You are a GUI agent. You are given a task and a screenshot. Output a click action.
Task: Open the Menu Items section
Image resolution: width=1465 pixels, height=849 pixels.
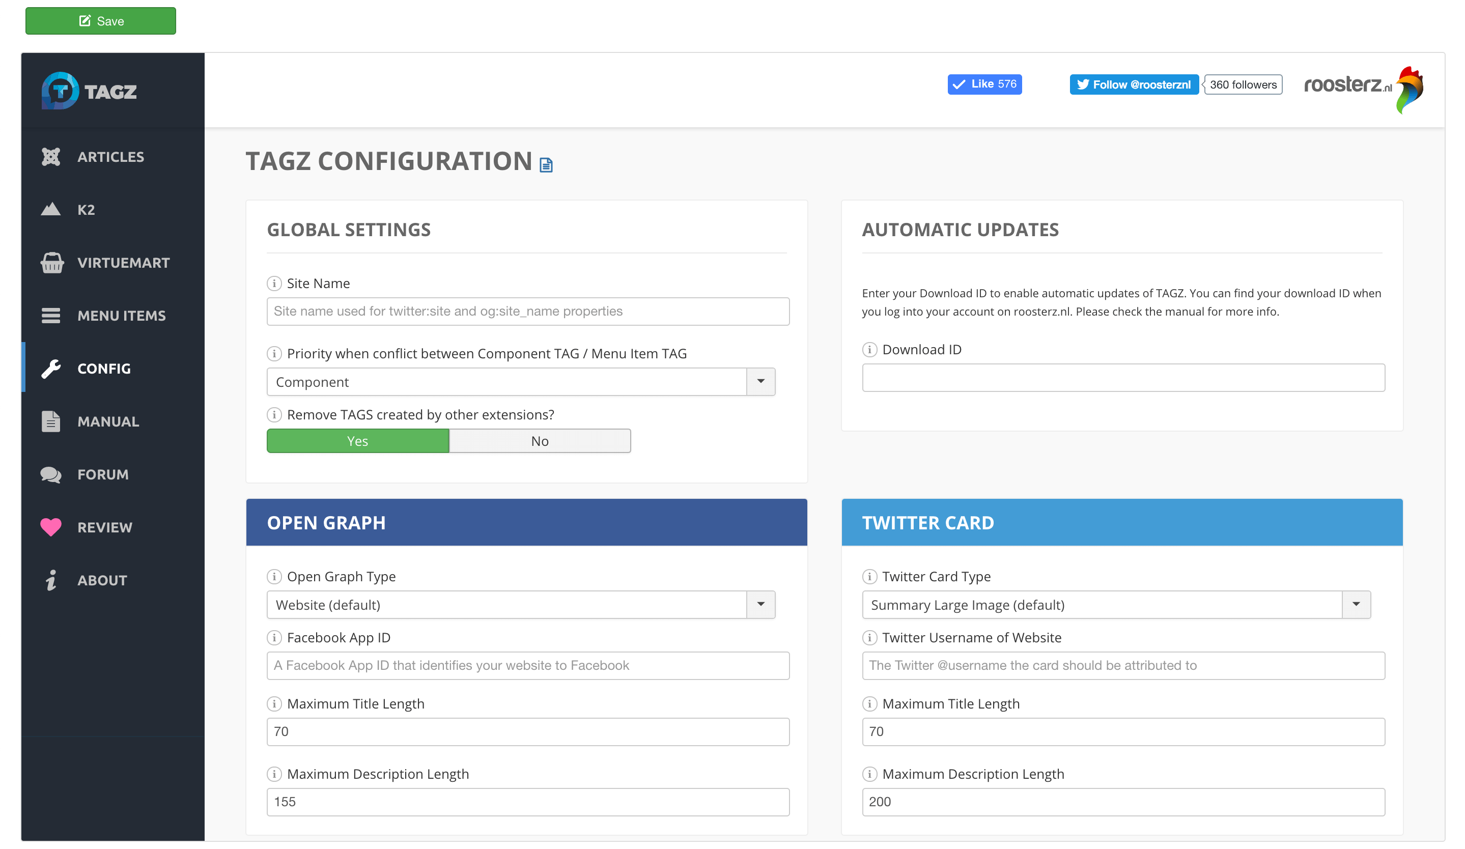click(x=121, y=316)
